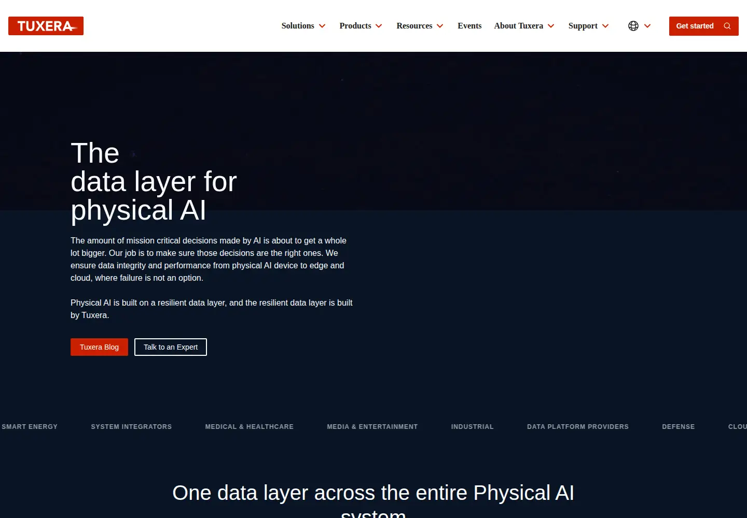Viewport: 747px width, 518px height.
Task: Select the Data Platform Providers link
Action: [x=578, y=427]
